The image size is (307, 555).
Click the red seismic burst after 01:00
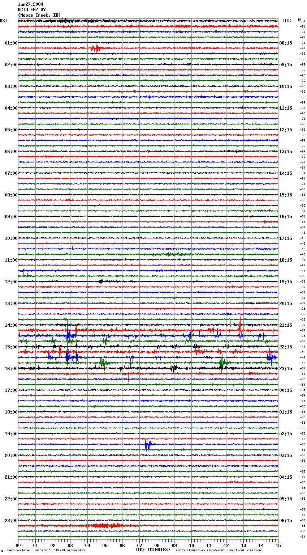pos(97,48)
